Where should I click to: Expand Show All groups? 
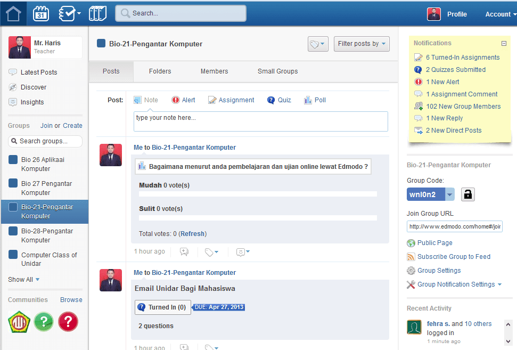pos(24,279)
